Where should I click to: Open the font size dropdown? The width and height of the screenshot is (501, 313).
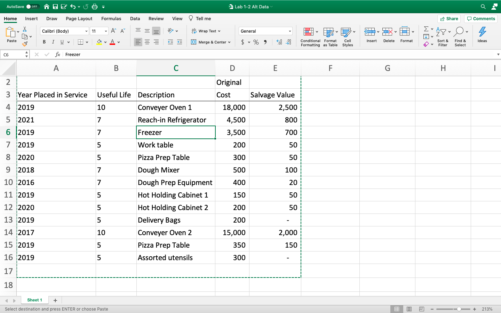point(105,31)
